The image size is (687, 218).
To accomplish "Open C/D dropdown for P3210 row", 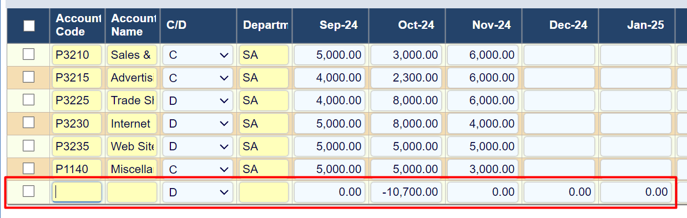I will pyautogui.click(x=198, y=55).
